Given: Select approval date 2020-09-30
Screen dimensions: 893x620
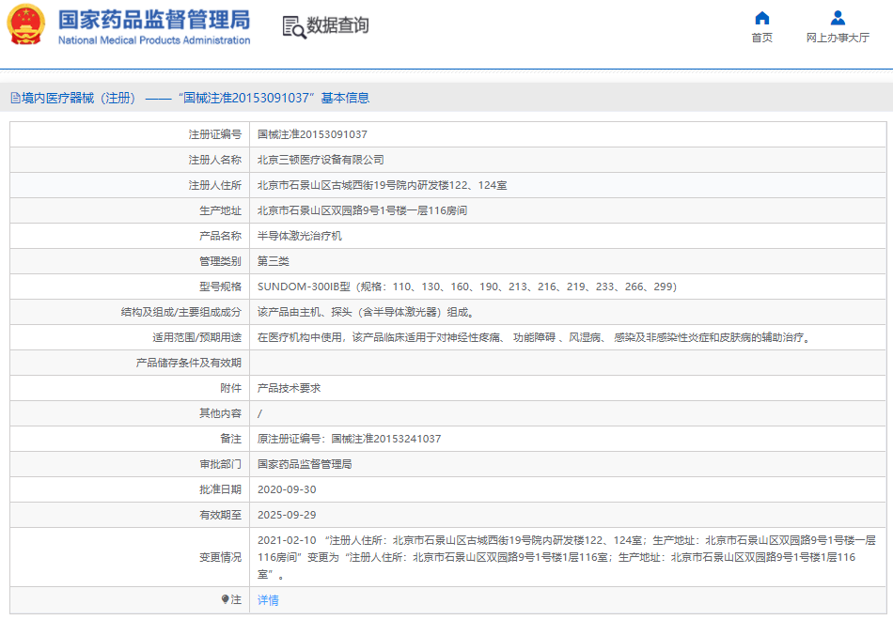Looking at the screenshot, I should (287, 489).
